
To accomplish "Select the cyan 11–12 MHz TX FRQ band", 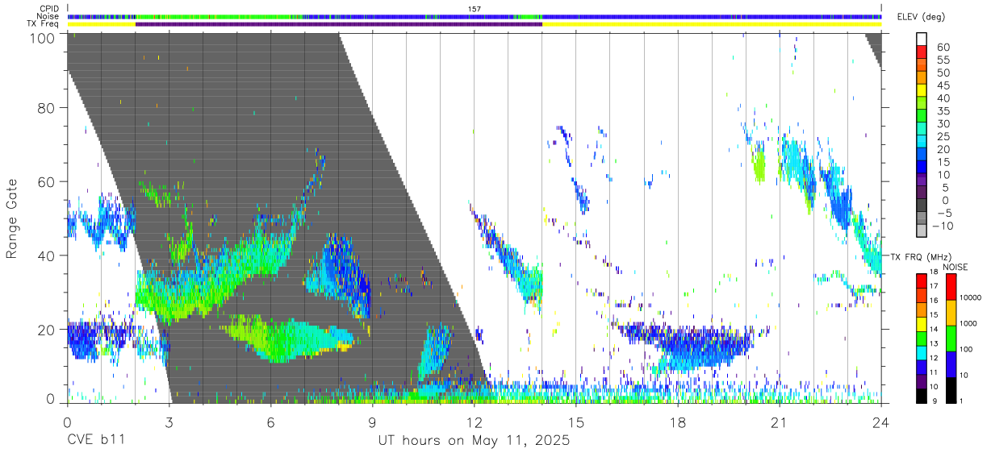I will point(921,352).
